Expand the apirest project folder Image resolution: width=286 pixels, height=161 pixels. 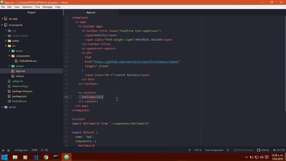[2, 107]
